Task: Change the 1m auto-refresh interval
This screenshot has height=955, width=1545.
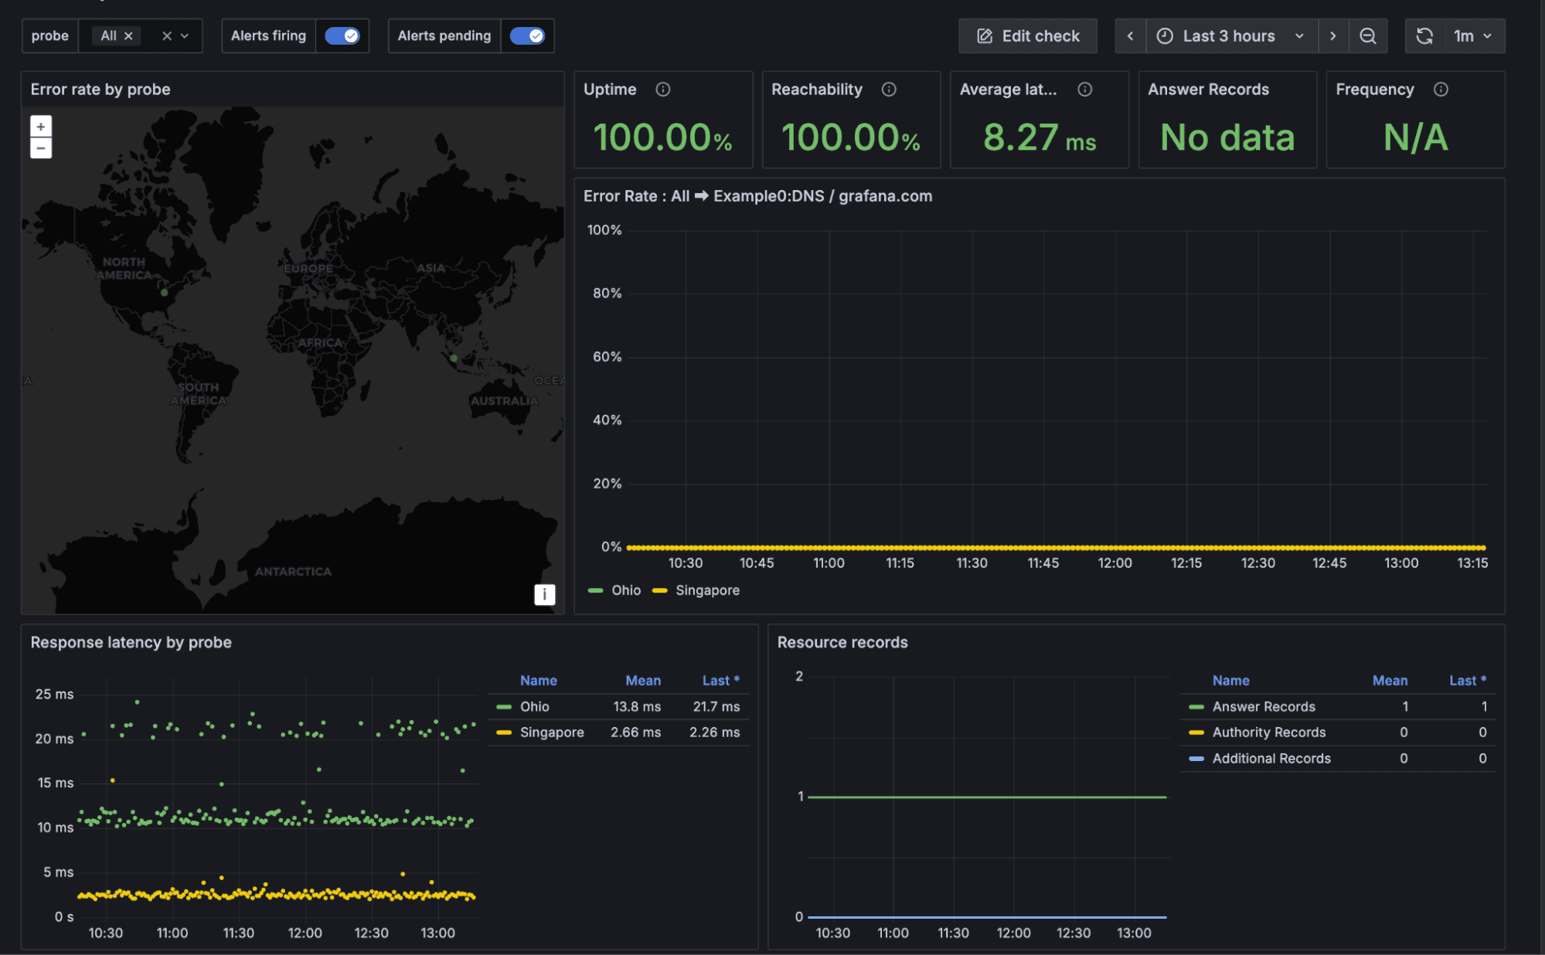Action: (x=1473, y=36)
